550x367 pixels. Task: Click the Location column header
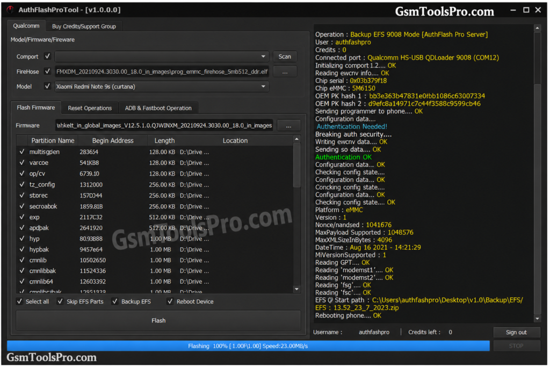point(235,141)
